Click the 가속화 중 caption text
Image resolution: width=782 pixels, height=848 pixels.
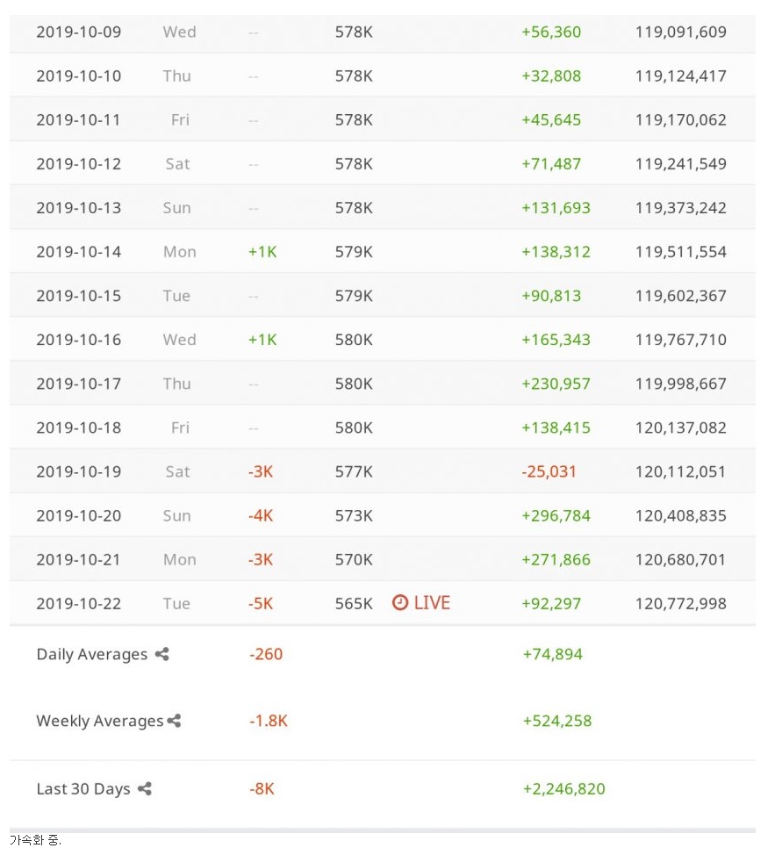35,840
